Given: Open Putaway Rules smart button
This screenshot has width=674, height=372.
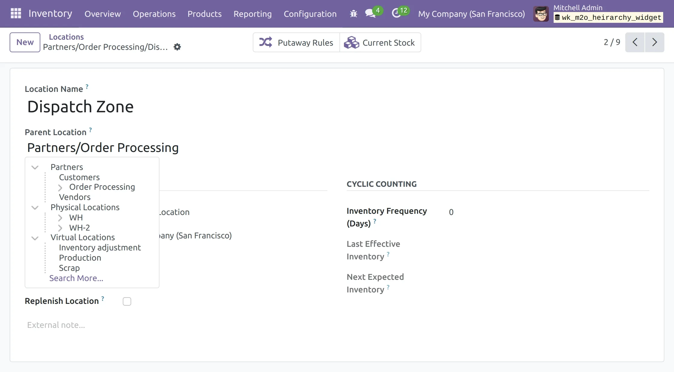Looking at the screenshot, I should [296, 42].
